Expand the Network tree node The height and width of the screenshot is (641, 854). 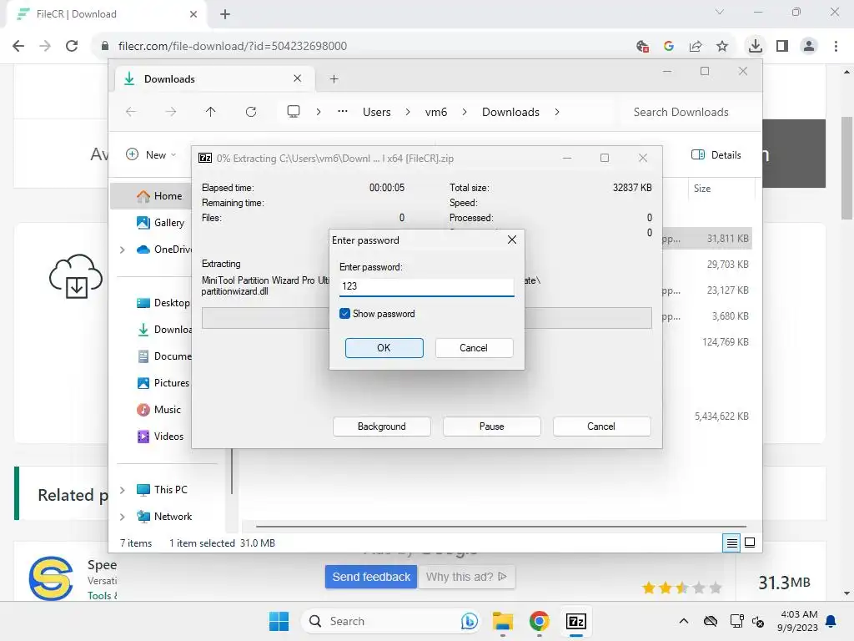point(123,516)
